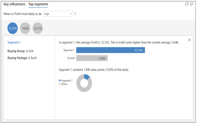This screenshot has height=123, width=197.
Task: Click the Segment 1 heading link
Action: pyautogui.click(x=14, y=42)
